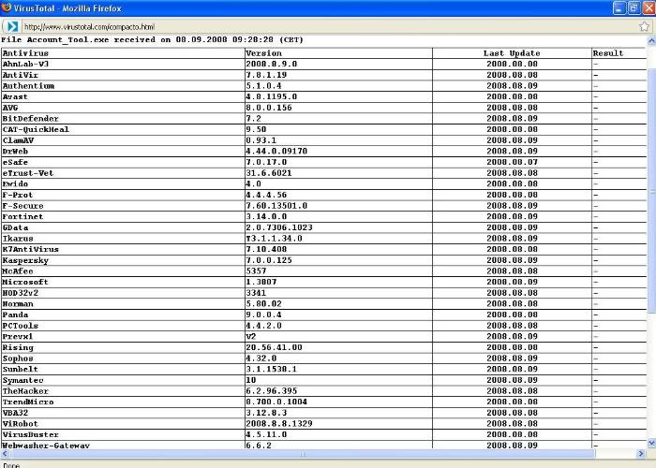Click 'VirusBuster' in the table

pyautogui.click(x=31, y=434)
